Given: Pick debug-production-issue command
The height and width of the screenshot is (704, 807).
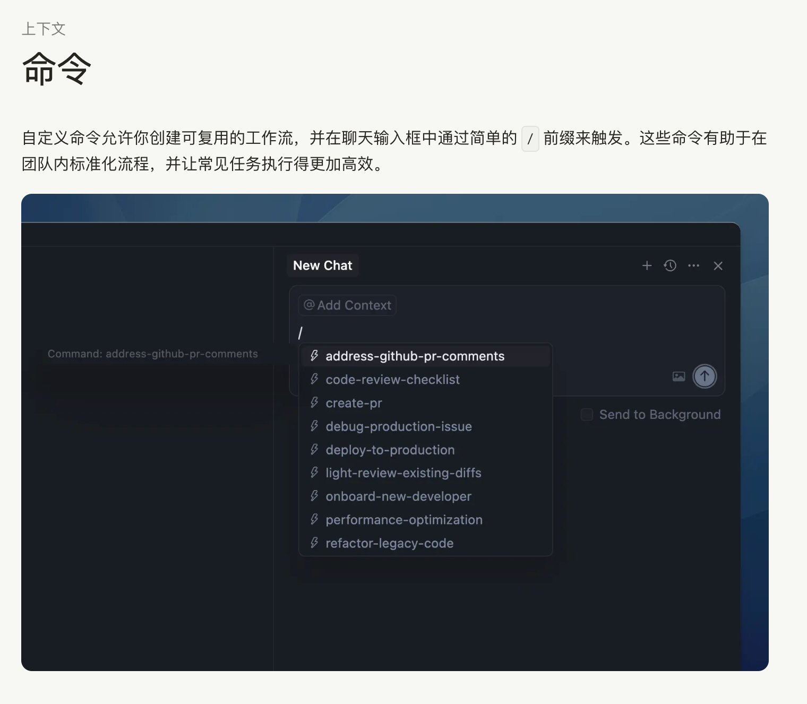Looking at the screenshot, I should coord(426,426).
